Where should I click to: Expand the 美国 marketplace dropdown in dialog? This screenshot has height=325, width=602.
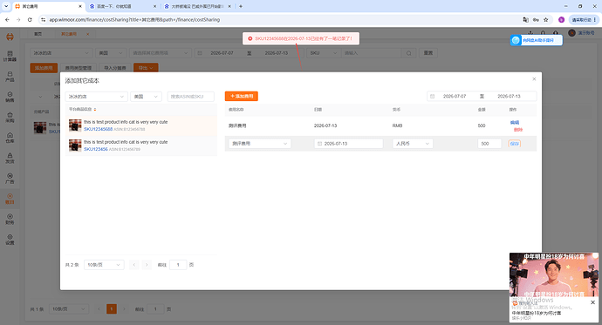pos(146,97)
